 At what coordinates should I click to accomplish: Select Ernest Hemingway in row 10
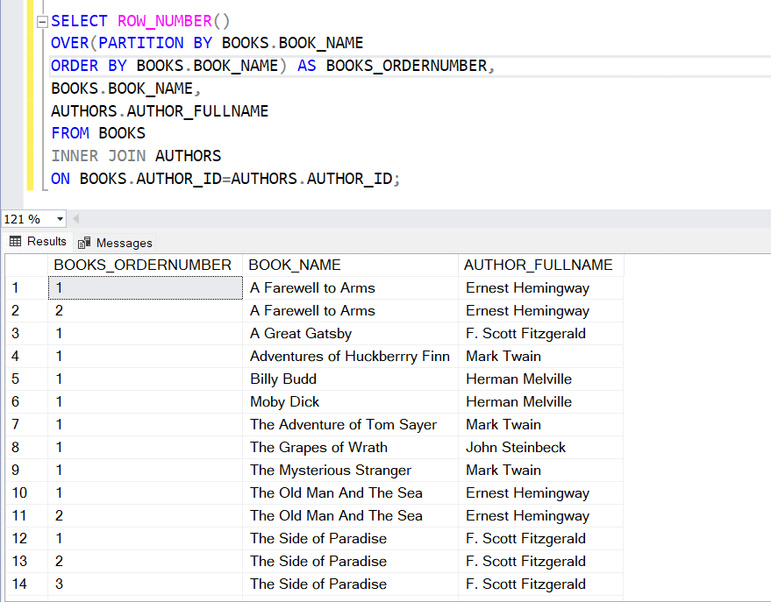pyautogui.click(x=527, y=492)
